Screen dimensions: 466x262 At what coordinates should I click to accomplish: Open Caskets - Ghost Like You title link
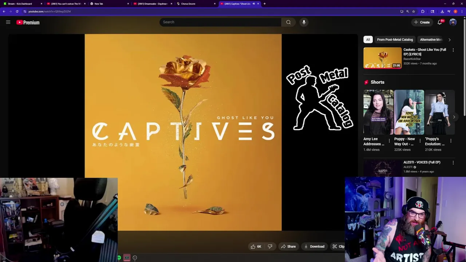[x=424, y=52]
